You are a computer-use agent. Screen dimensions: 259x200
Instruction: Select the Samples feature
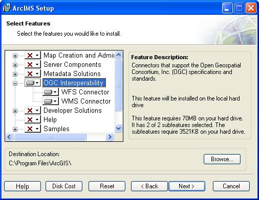pyautogui.click(x=56, y=129)
